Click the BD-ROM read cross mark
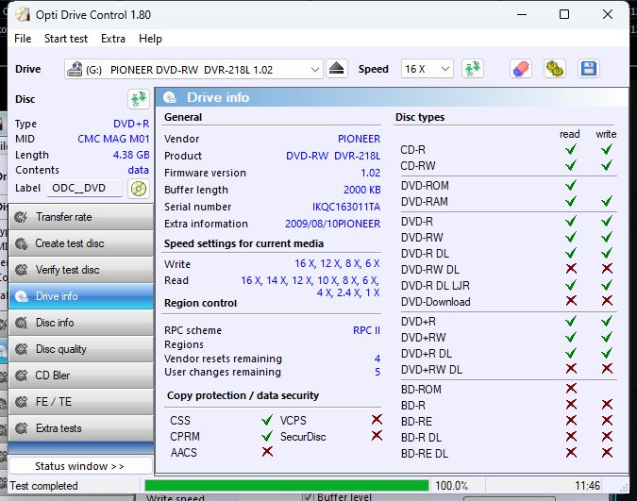The width and height of the screenshot is (637, 501). click(571, 388)
